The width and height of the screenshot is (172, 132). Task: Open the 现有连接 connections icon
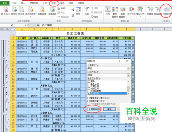(42, 9)
